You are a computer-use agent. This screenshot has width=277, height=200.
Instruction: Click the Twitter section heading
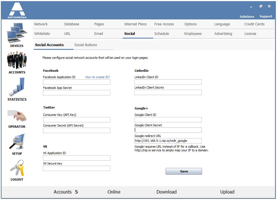click(49, 107)
